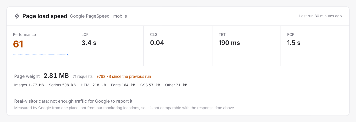
Task: Click the "71 requests" count
Action: click(x=83, y=77)
